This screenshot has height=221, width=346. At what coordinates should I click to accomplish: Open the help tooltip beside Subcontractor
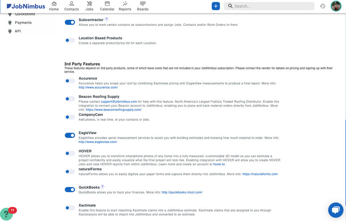(x=106, y=19)
